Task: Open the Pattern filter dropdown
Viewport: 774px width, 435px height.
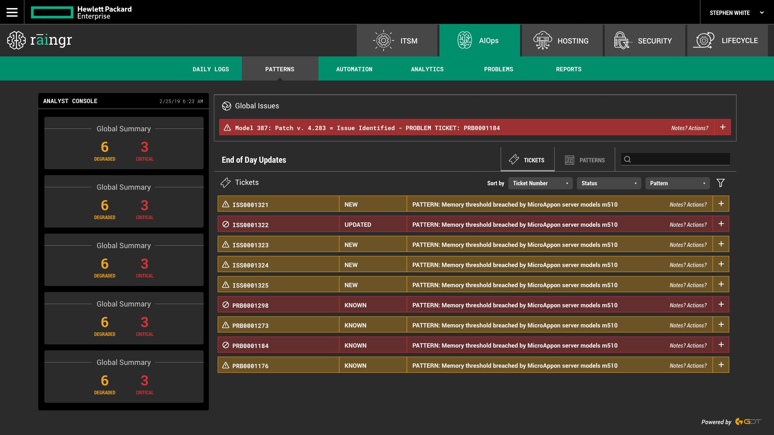Action: point(677,183)
